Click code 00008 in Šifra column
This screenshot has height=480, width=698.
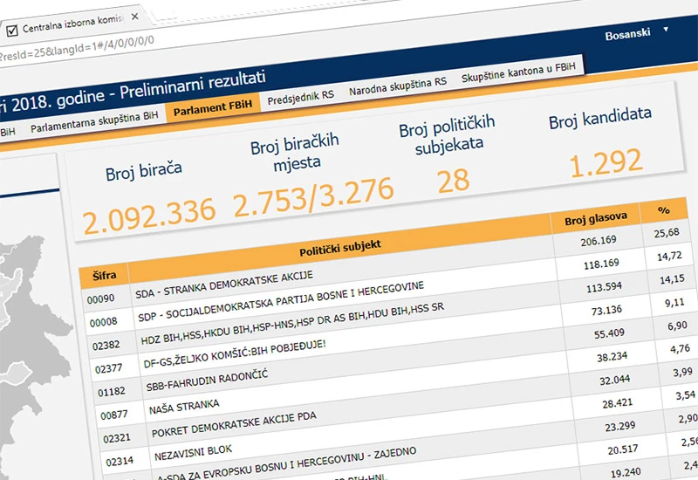click(103, 322)
